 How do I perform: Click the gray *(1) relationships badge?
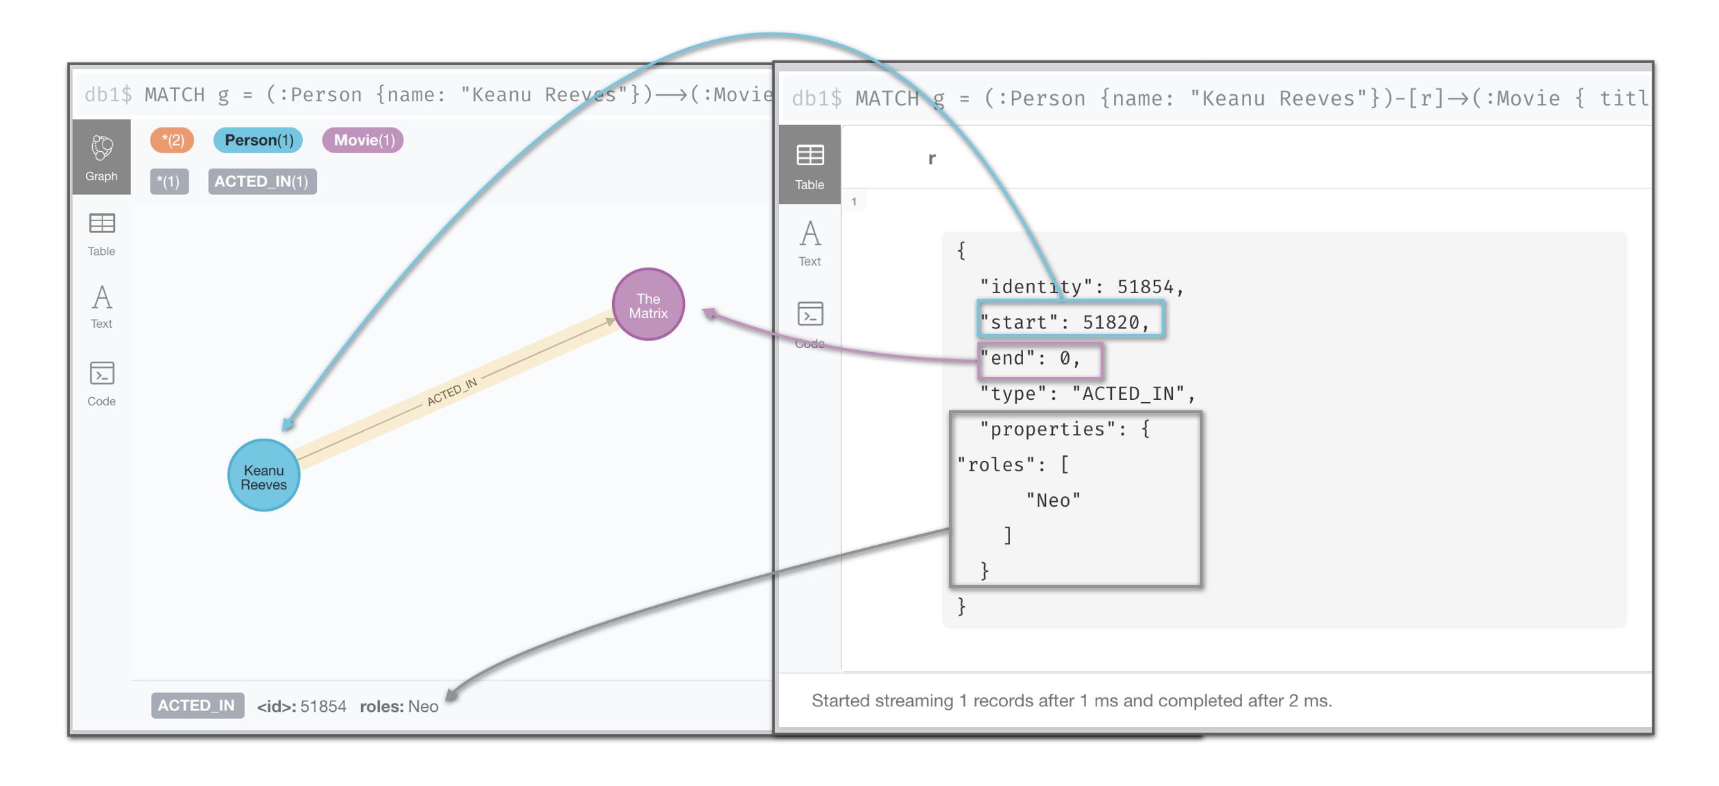(169, 182)
